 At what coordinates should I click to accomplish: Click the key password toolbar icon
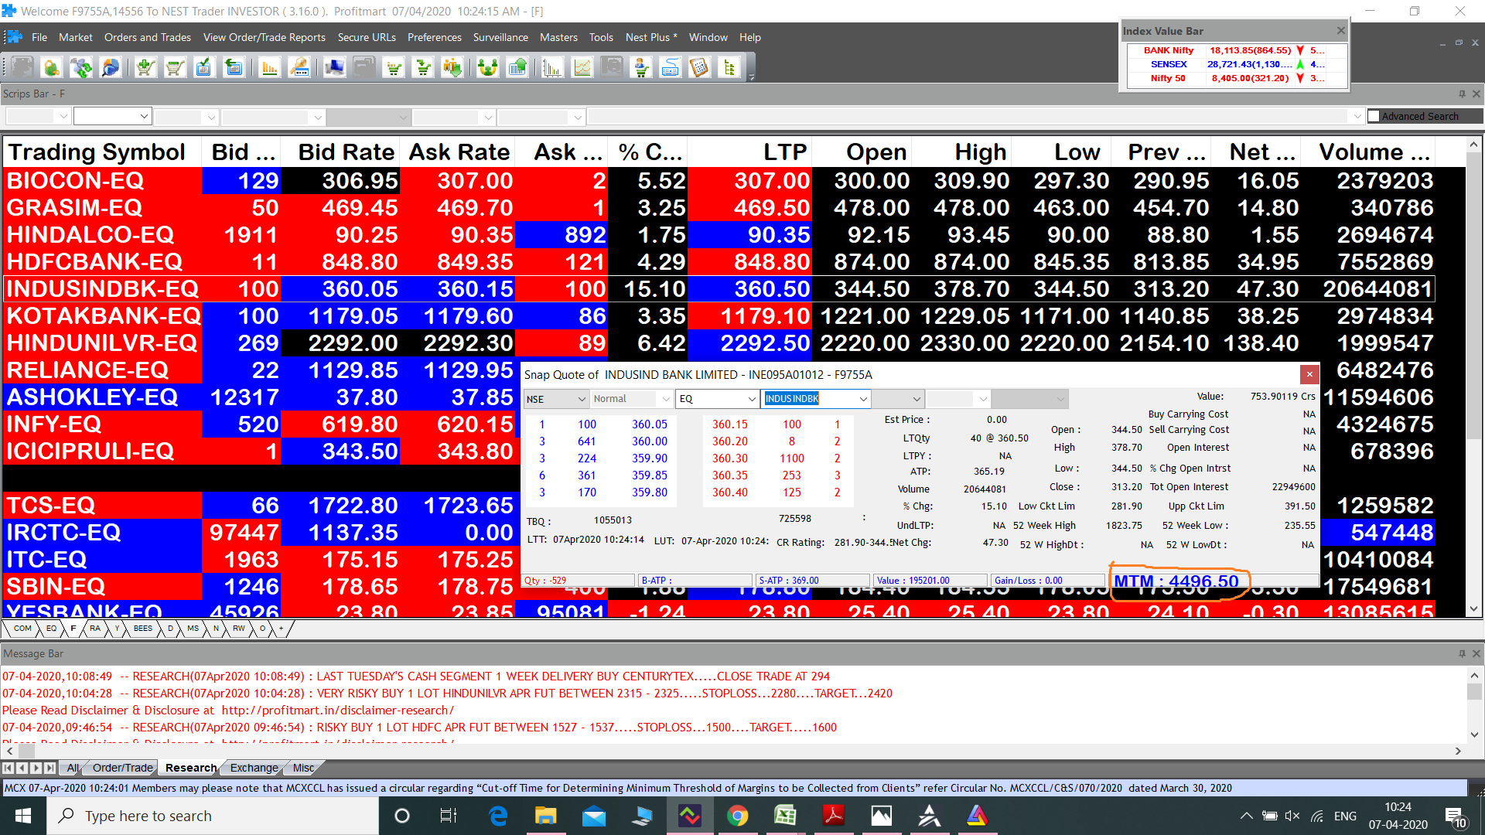(299, 68)
